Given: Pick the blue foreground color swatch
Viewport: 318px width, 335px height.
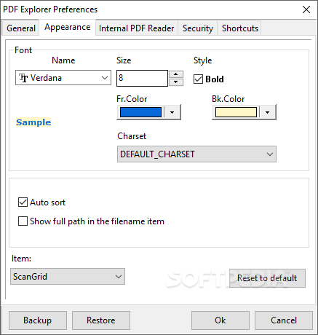Looking at the screenshot, I should (x=140, y=112).
